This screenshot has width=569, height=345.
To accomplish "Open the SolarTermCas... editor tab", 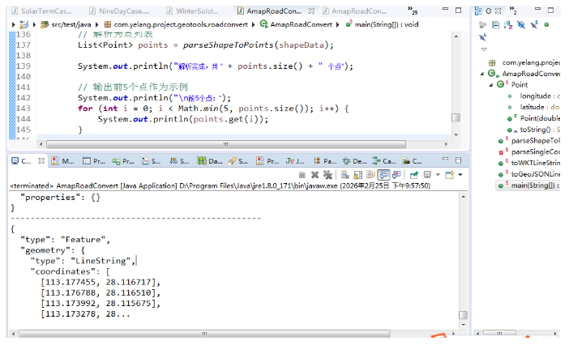I will click(41, 11).
